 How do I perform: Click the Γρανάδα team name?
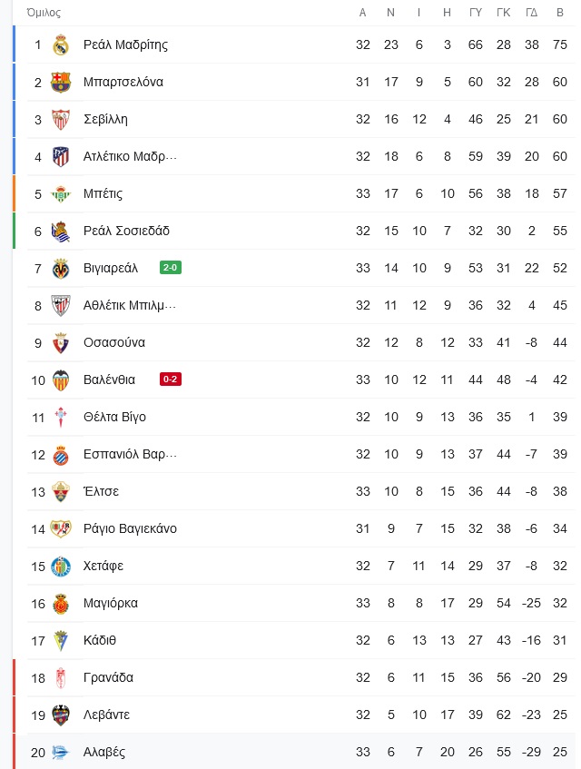pyautogui.click(x=108, y=677)
